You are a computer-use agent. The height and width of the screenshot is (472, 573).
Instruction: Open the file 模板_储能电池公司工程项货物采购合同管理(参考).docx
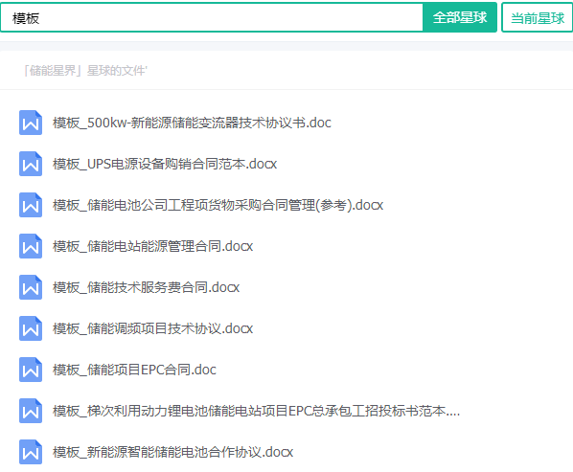pyautogui.click(x=218, y=205)
